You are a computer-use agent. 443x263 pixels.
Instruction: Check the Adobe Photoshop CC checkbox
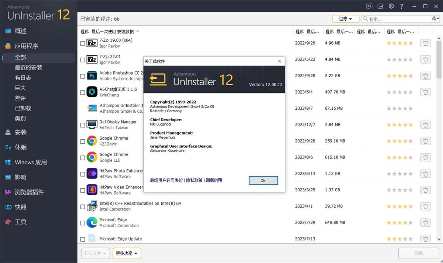pyautogui.click(x=83, y=76)
